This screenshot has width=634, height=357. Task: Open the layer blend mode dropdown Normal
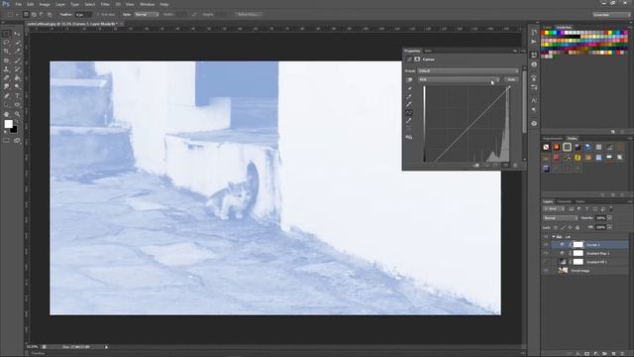tap(560, 218)
